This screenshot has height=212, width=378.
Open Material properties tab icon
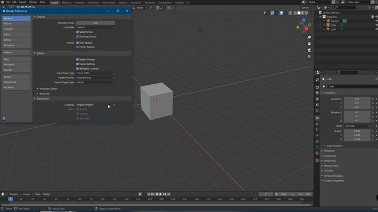[x=317, y=153]
